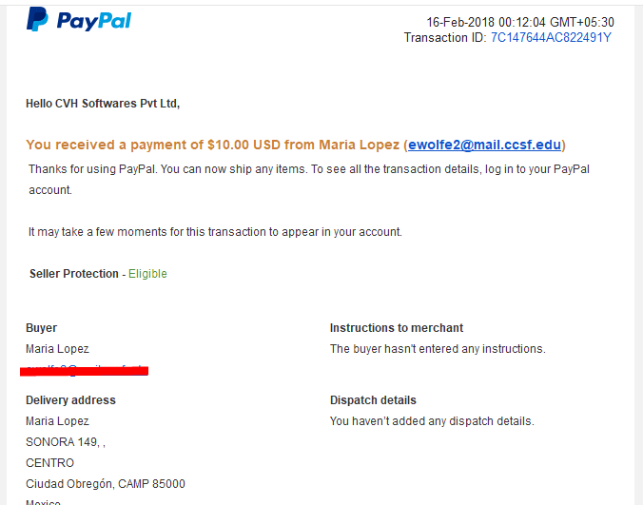Viewport: 643px width, 505px height.
Task: Select the "Hello CVH Softwares Pvt Ltd" greeting
Action: point(103,104)
